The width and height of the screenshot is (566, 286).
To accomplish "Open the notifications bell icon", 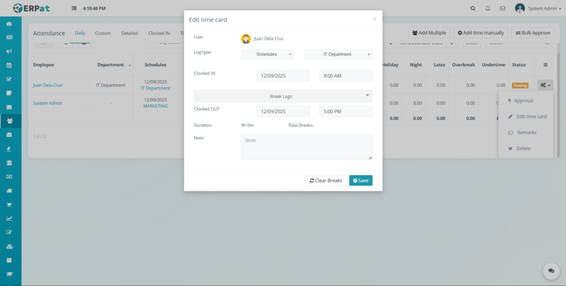I will (488, 8).
